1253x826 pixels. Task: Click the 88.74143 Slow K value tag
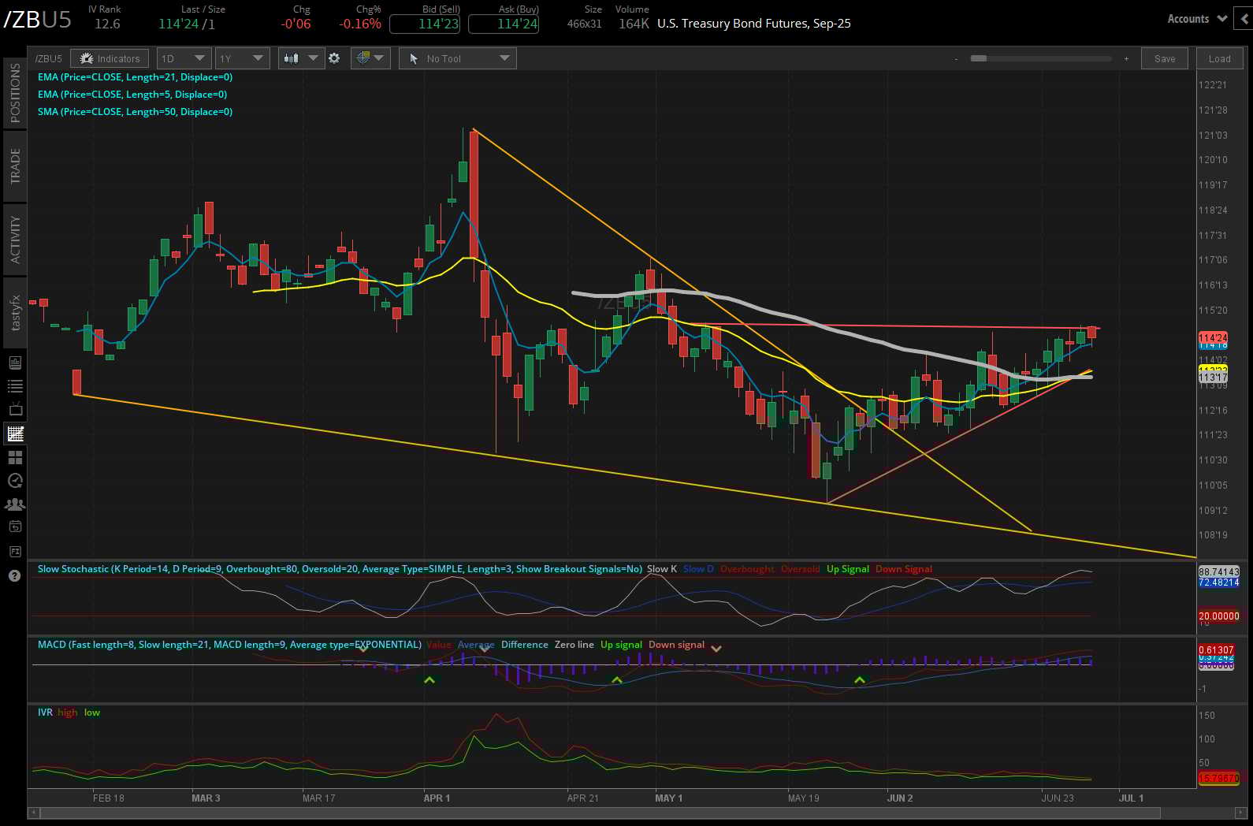pos(1218,571)
